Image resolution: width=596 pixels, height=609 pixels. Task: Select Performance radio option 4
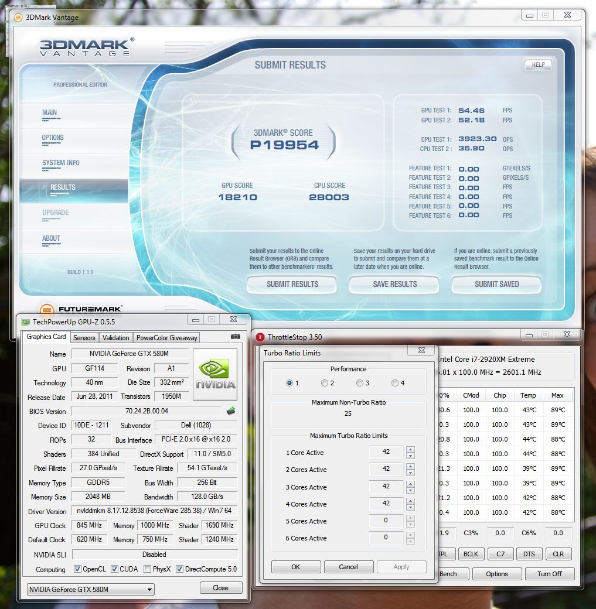(395, 383)
